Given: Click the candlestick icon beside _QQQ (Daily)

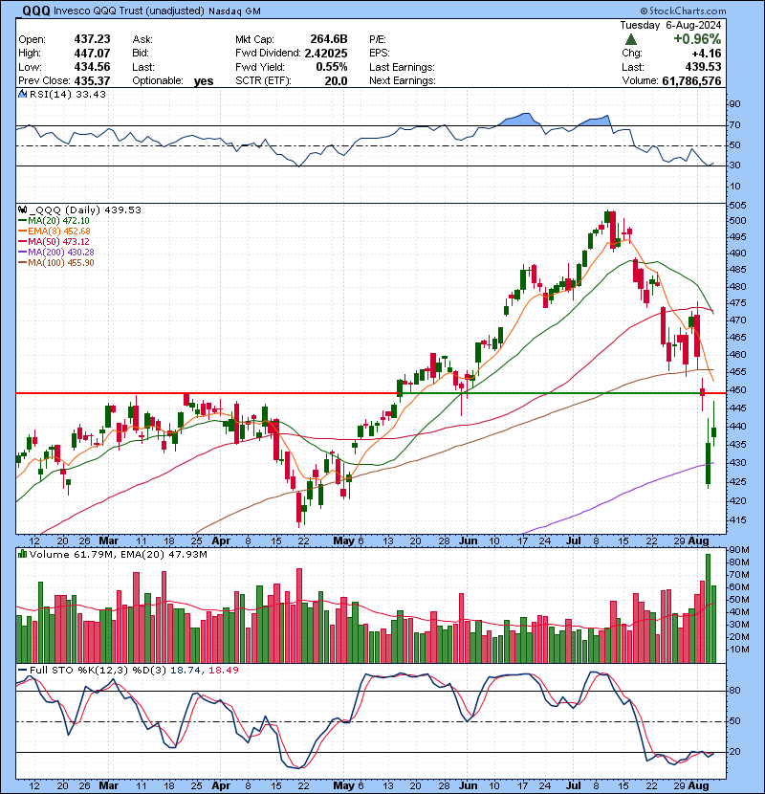Looking at the screenshot, I should [20, 210].
